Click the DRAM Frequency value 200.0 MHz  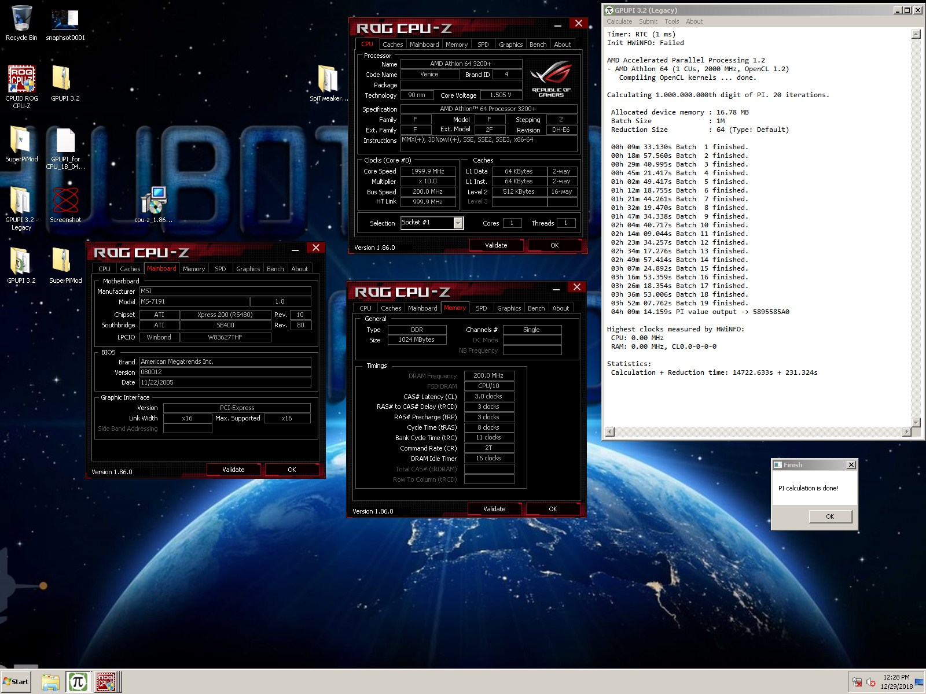click(488, 375)
